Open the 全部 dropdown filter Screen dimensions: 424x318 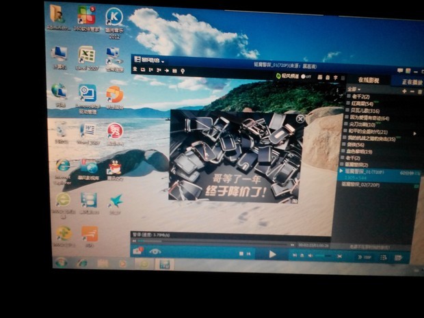pos(353,90)
